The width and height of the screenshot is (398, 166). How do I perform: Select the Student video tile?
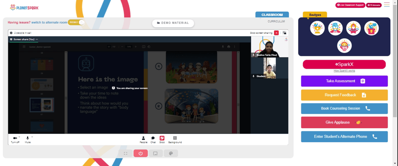pyautogui.click(x=269, y=68)
